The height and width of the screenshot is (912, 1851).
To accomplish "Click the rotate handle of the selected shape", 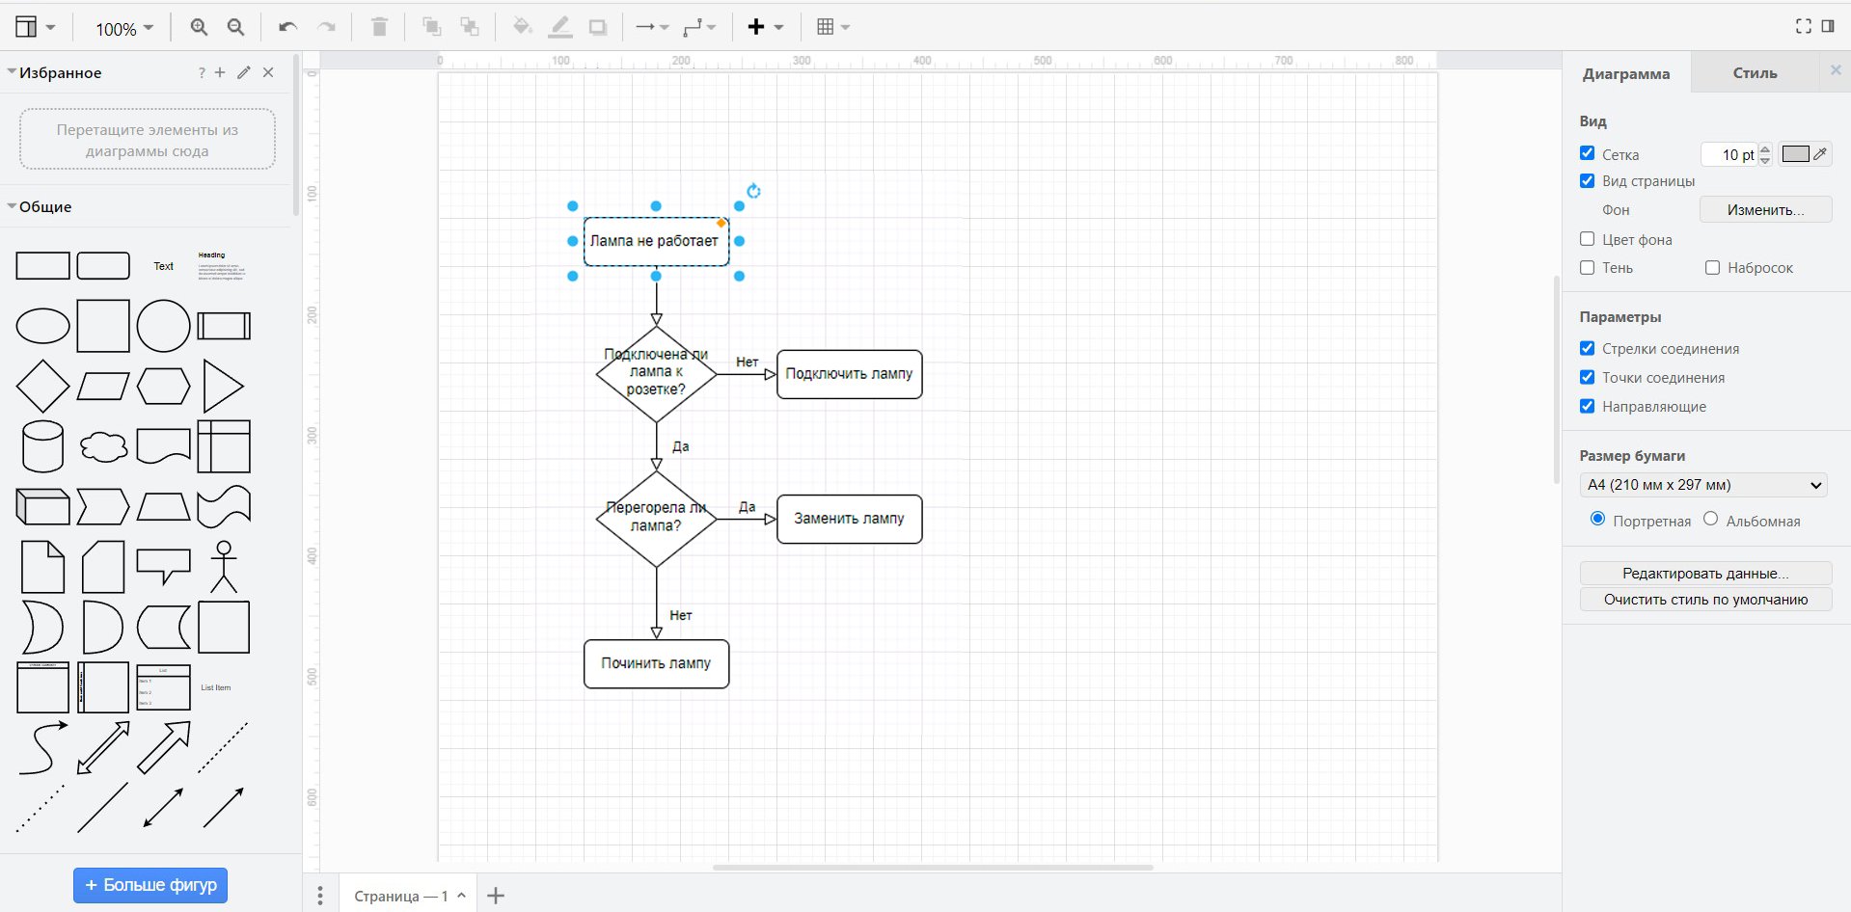I will (x=753, y=191).
